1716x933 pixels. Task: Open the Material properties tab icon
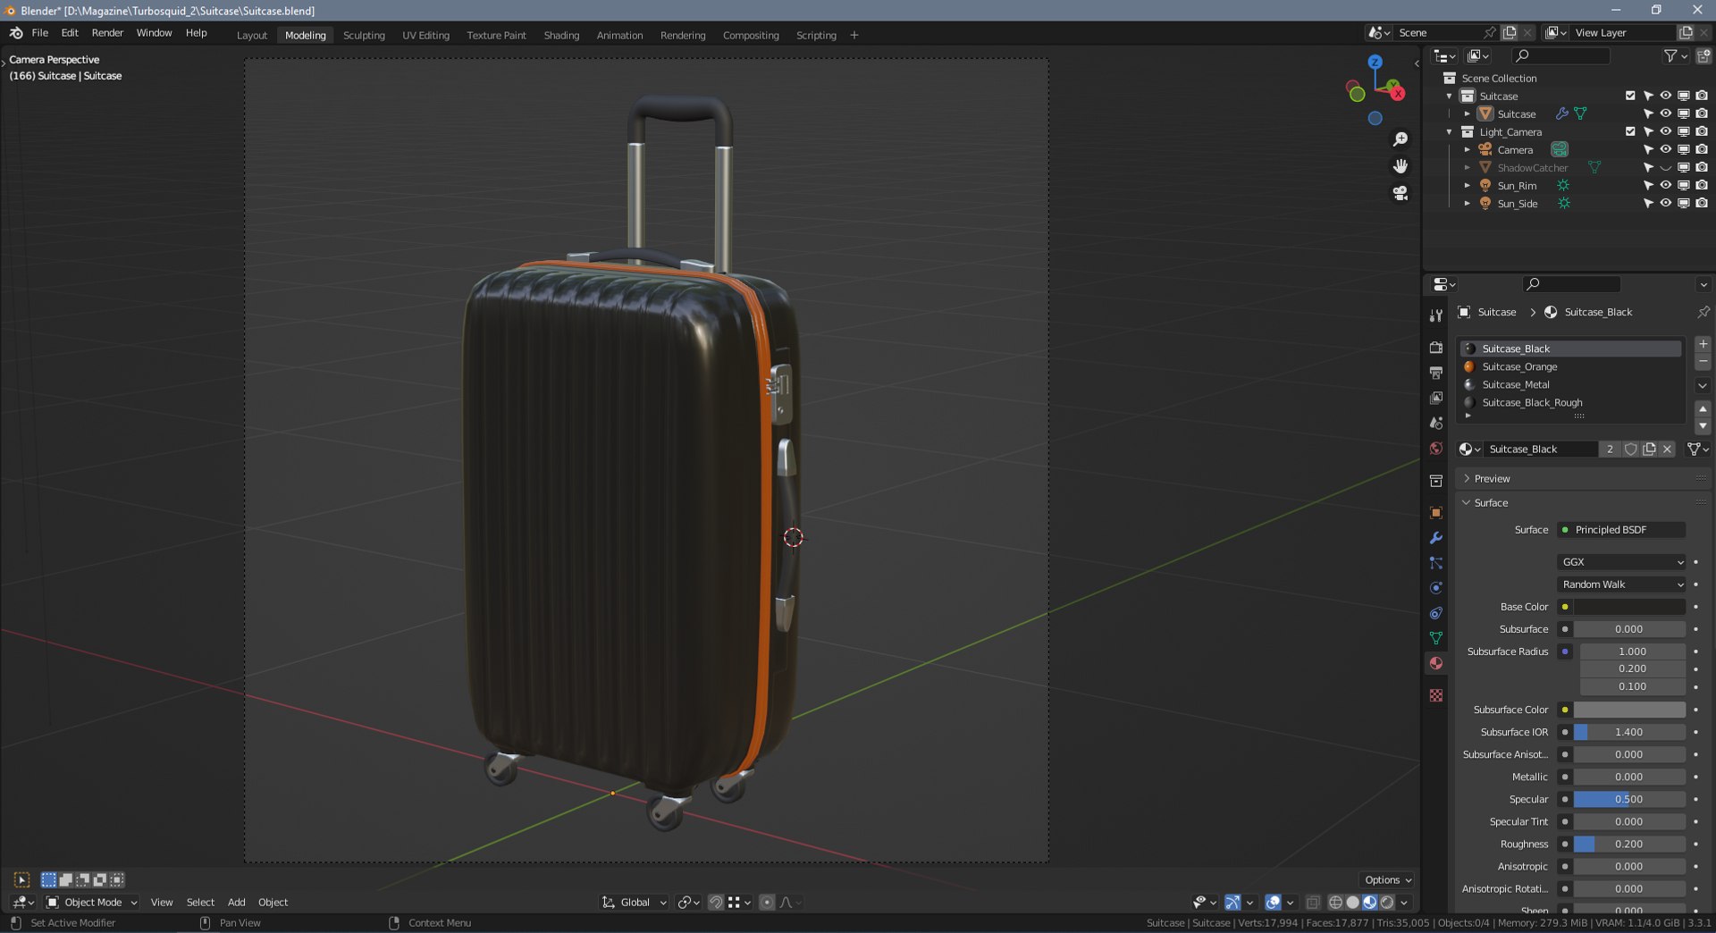(1435, 663)
